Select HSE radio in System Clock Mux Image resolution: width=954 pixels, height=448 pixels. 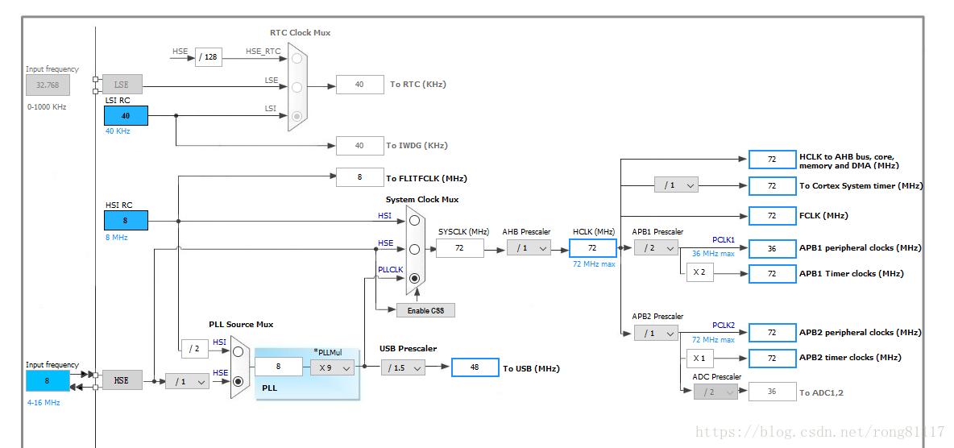414,249
